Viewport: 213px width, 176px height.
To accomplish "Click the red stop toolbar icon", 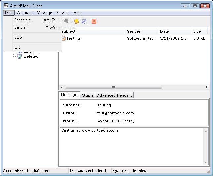I will pos(94,21).
